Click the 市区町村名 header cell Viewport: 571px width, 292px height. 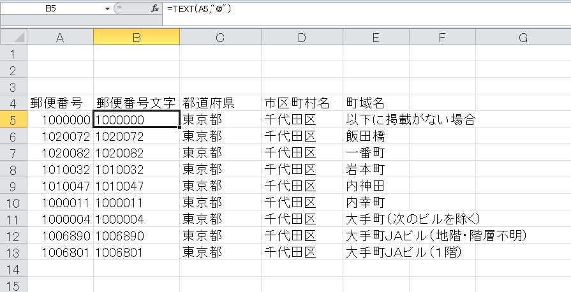302,103
